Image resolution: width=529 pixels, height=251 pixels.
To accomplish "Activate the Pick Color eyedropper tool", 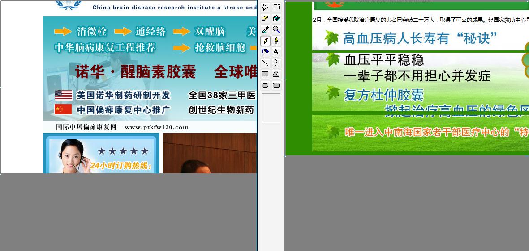I will [x=265, y=29].
